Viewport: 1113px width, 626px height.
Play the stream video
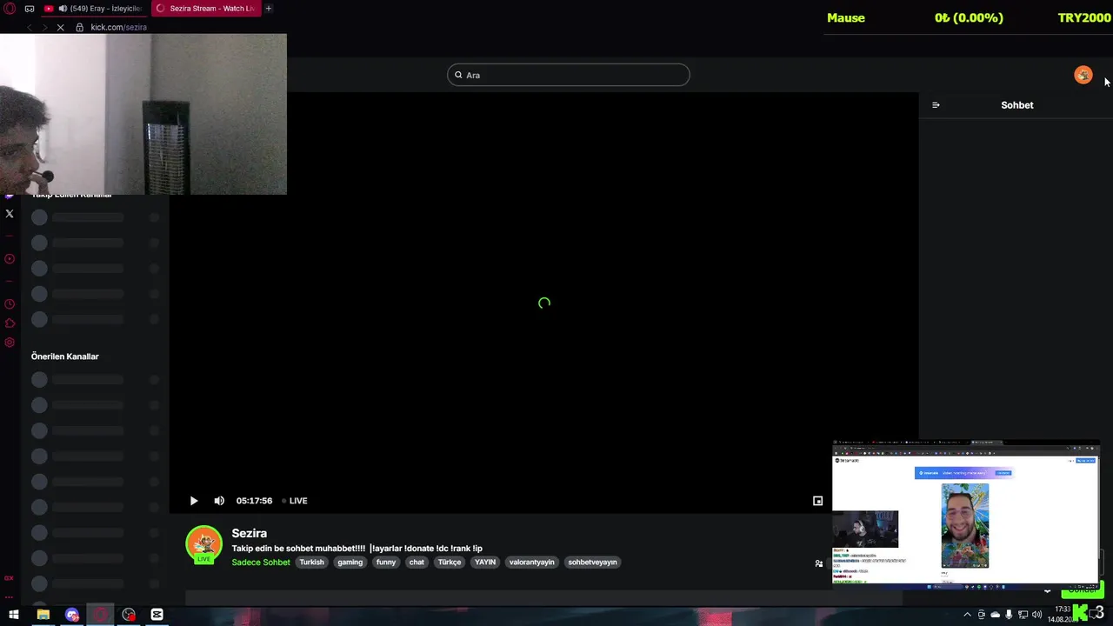point(194,501)
